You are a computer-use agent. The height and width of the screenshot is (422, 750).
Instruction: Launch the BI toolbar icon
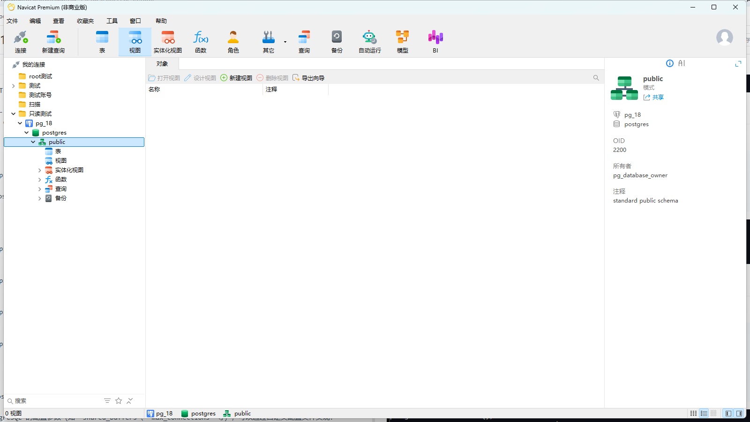(435, 42)
